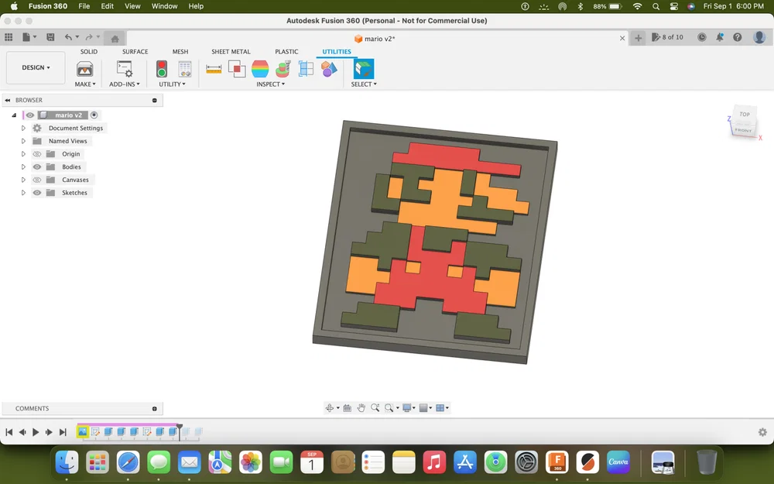Click the 3D Print make icon
The width and height of the screenshot is (774, 484).
point(85,69)
